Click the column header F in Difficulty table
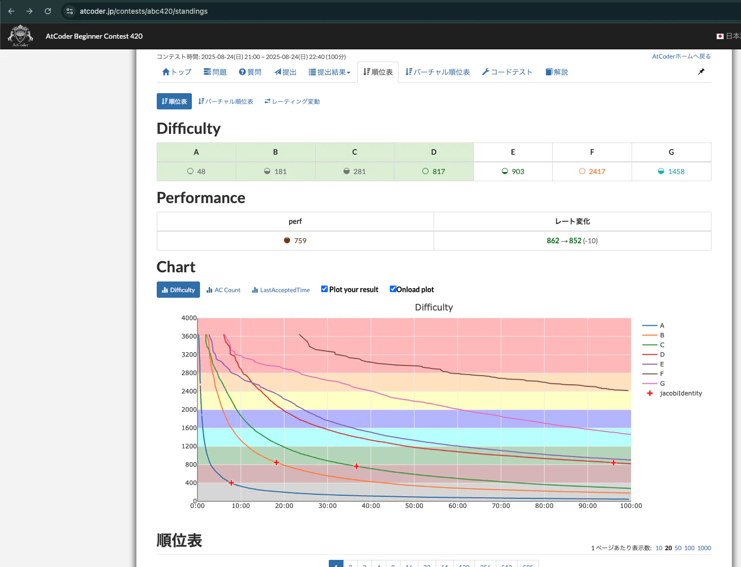741x567 pixels. 592,152
